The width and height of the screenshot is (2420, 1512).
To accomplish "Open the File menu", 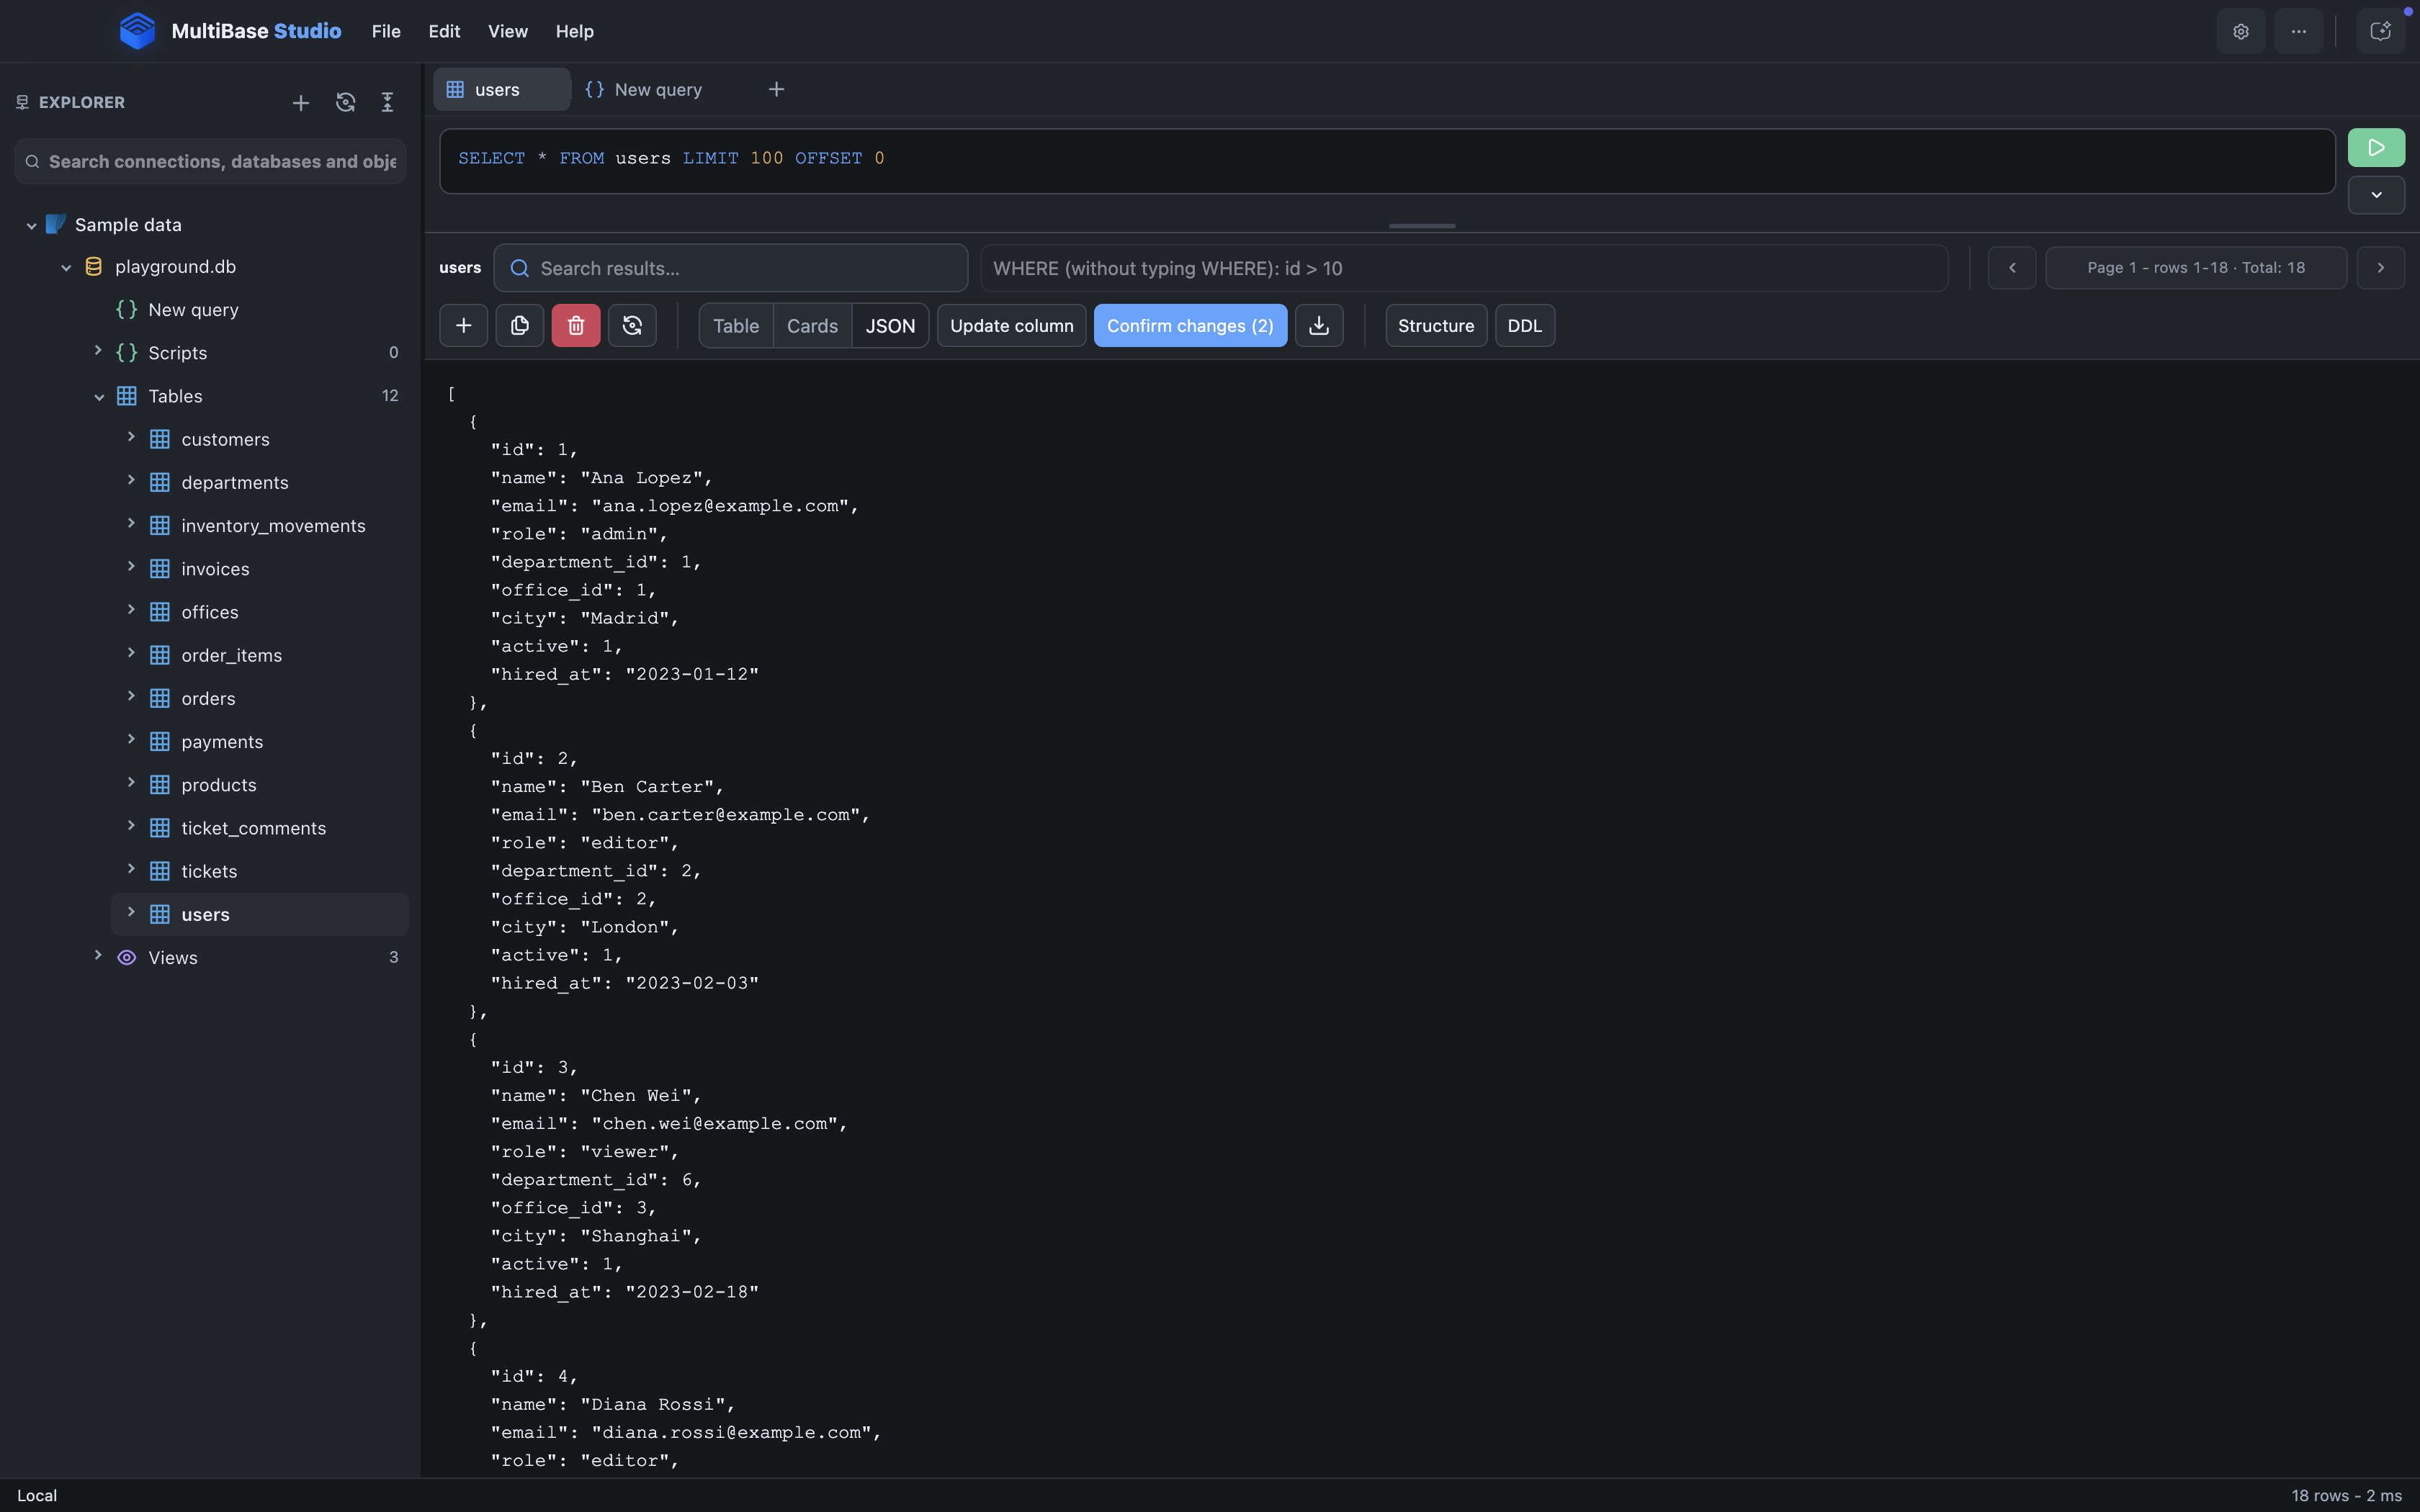I will pyautogui.click(x=386, y=31).
